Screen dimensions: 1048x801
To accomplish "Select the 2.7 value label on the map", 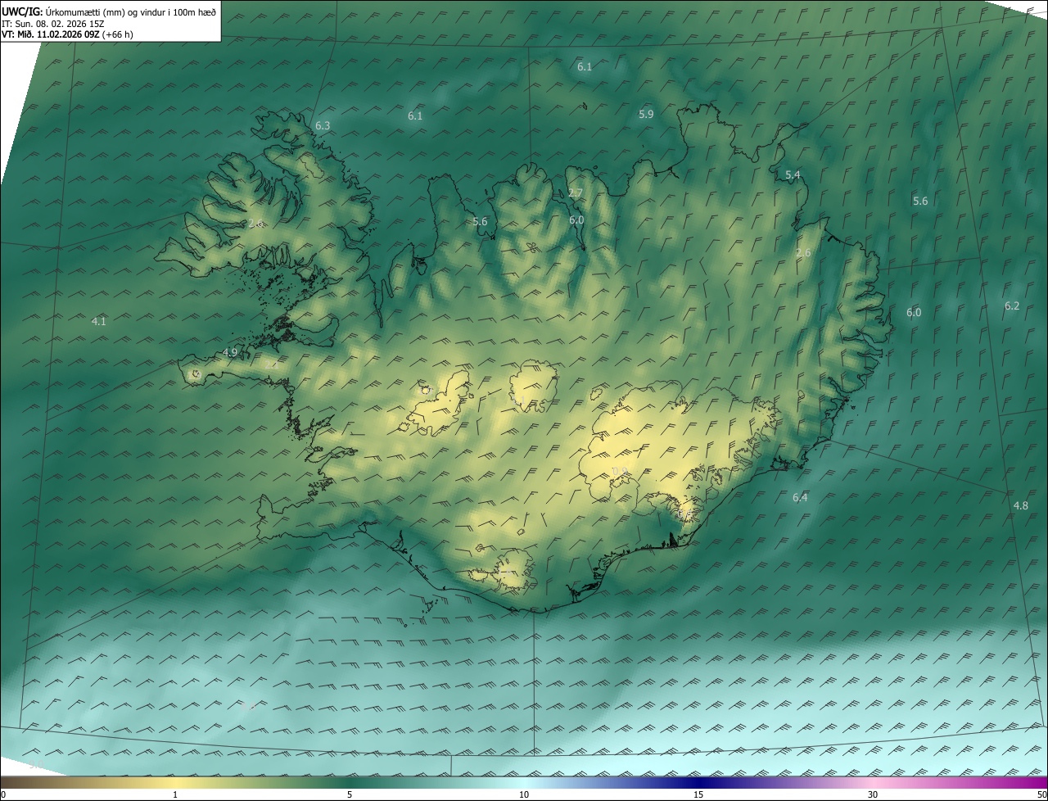I will [x=576, y=194].
